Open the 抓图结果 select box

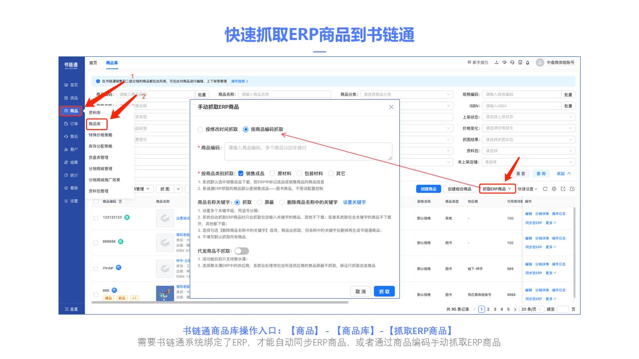point(529,140)
